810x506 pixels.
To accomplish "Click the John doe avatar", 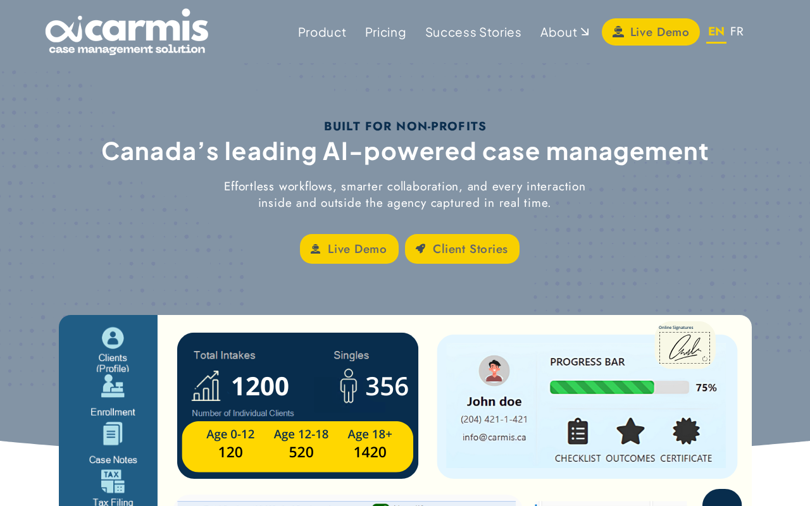I will click(494, 371).
